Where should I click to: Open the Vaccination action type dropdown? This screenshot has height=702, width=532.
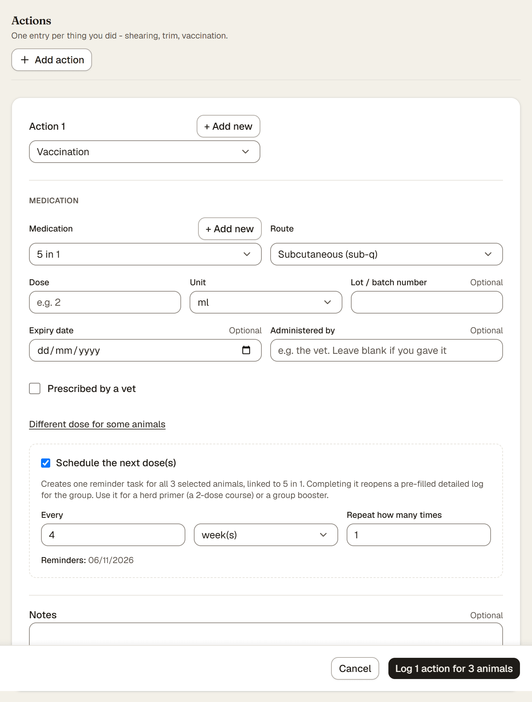145,152
